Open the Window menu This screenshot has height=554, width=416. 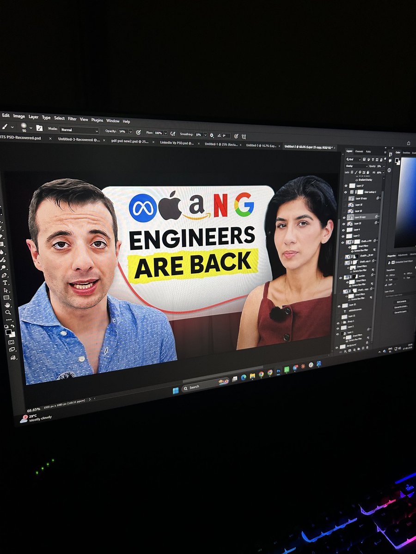pos(113,120)
